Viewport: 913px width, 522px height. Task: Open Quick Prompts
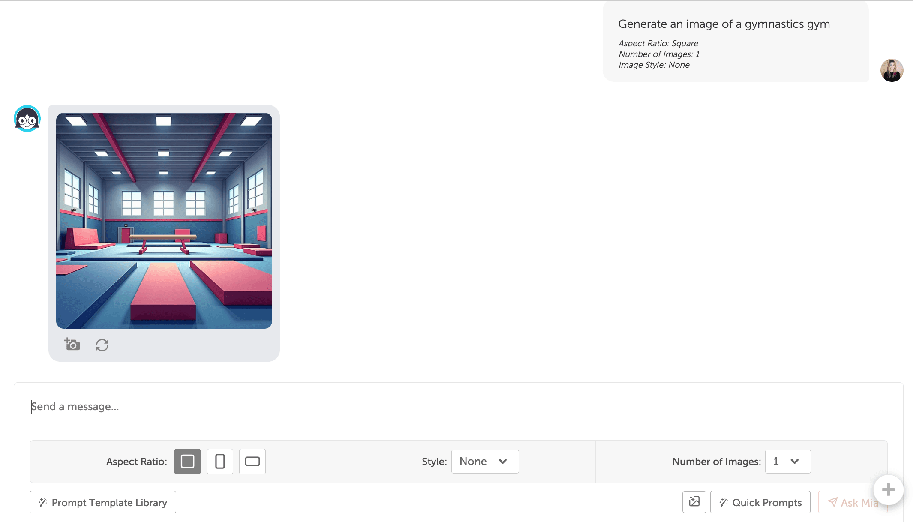(760, 502)
